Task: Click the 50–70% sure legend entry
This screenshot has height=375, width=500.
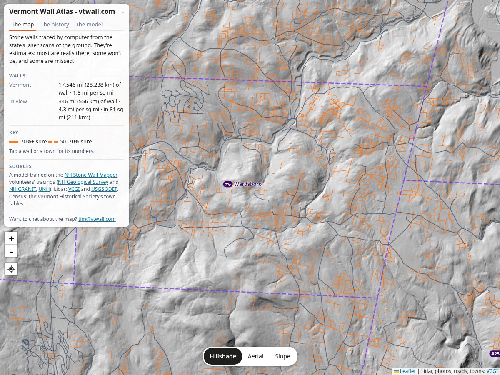Action: [x=70, y=142]
